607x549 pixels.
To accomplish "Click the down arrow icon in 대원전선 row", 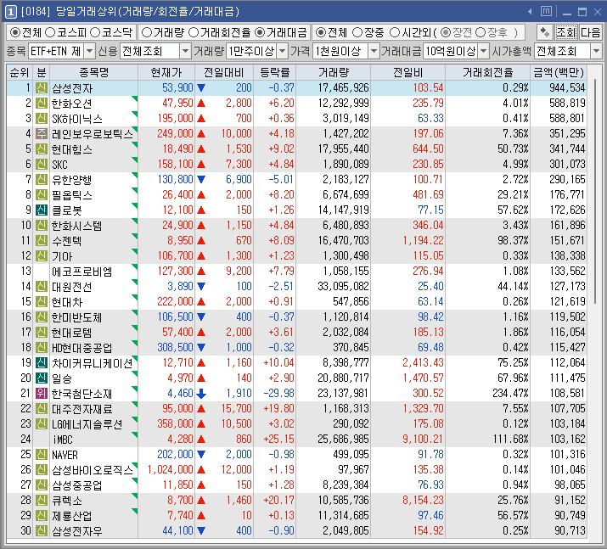I will (201, 286).
